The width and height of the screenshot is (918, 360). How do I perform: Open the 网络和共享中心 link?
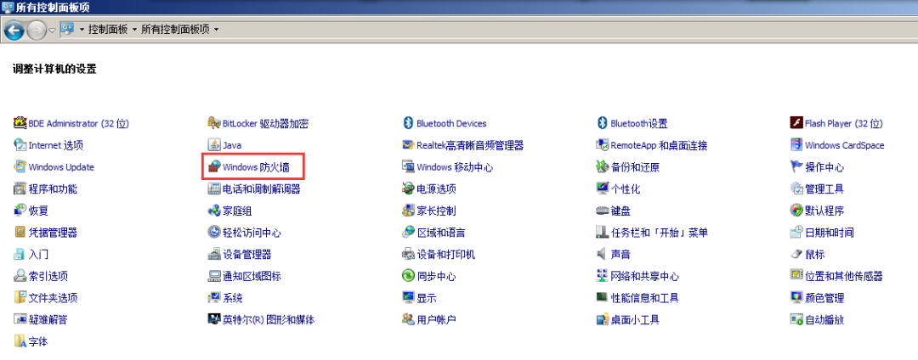[644, 277]
